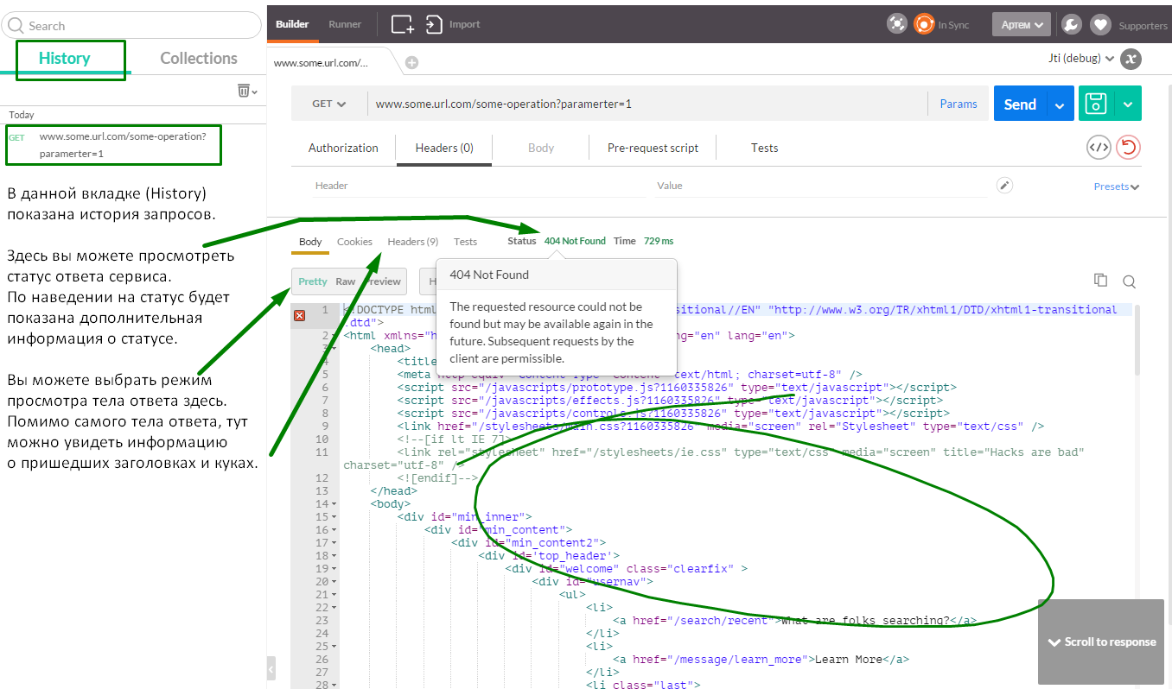The image size is (1172, 689).
Task: Click the Import arrow icon
Action: (x=434, y=24)
